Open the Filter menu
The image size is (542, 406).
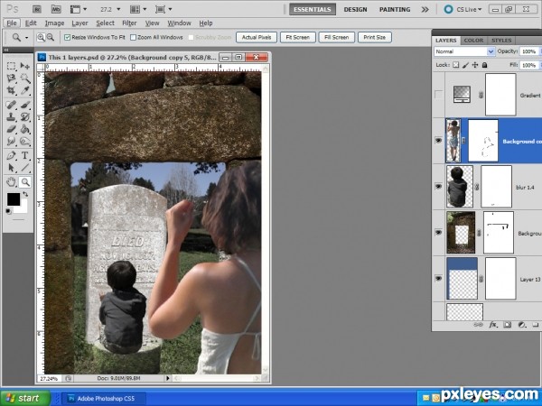pyautogui.click(x=129, y=23)
